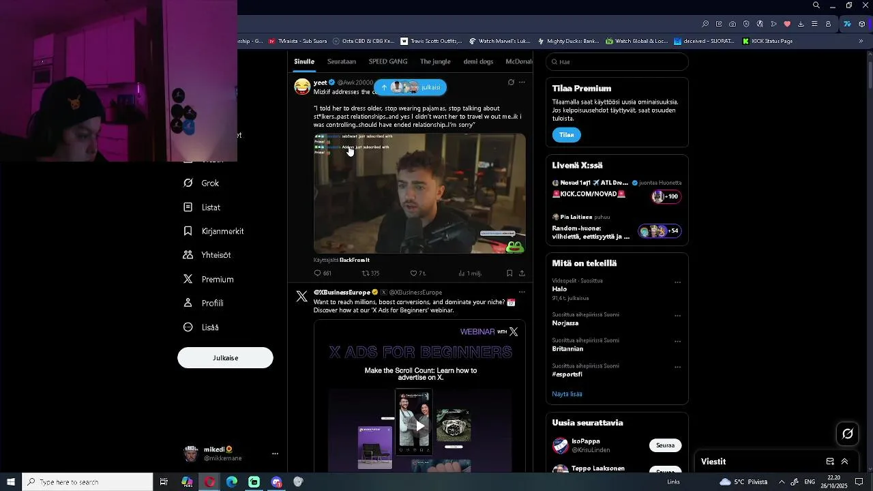Play the Mizkif video in yeet's post
The image size is (873, 491).
(419, 194)
